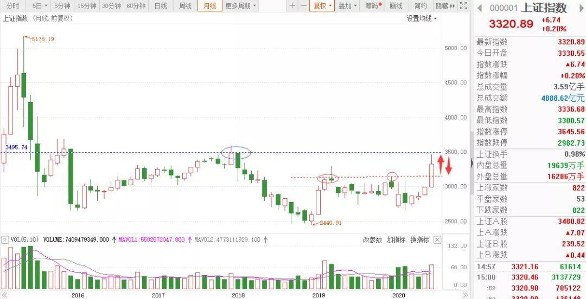Toggle the 简约 simple mode

[x=421, y=6]
